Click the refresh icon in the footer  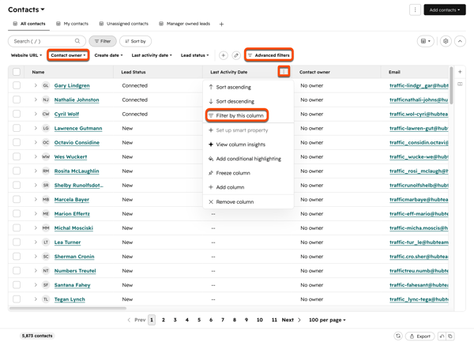398,336
